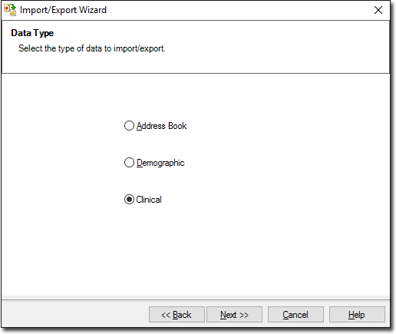This screenshot has height=334, width=396.
Task: Click the filled dot next to Clinical
Action: point(129,200)
